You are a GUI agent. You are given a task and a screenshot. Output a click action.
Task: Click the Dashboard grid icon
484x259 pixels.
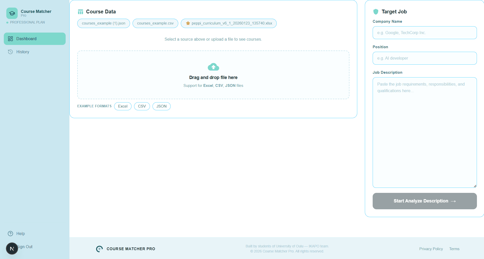[x=10, y=39]
